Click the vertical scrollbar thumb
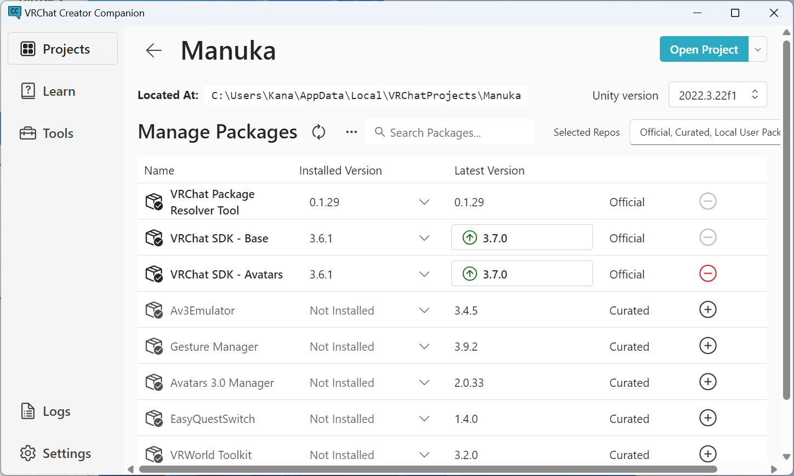 pos(786,220)
